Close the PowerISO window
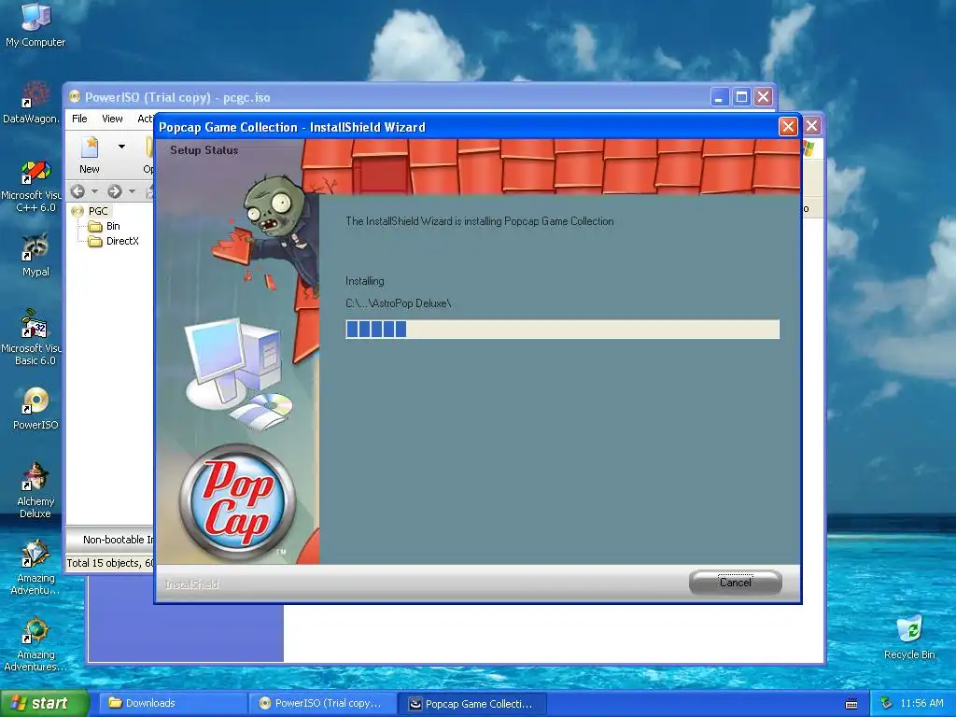956x717 pixels. pos(764,97)
